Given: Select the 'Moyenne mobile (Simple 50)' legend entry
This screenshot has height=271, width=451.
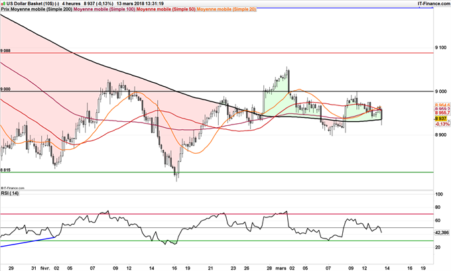Looking at the screenshot, I should tap(166, 9).
